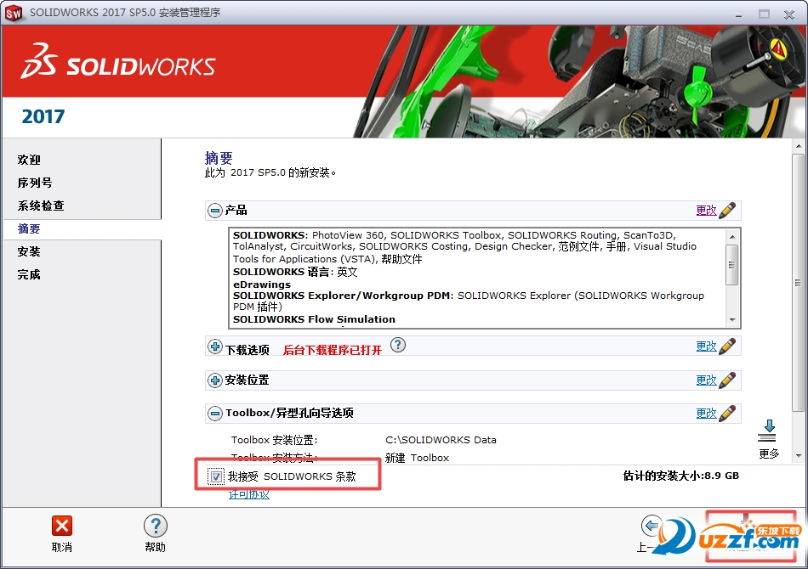
Task: Click 更改 link for Download Options
Action: (x=706, y=346)
